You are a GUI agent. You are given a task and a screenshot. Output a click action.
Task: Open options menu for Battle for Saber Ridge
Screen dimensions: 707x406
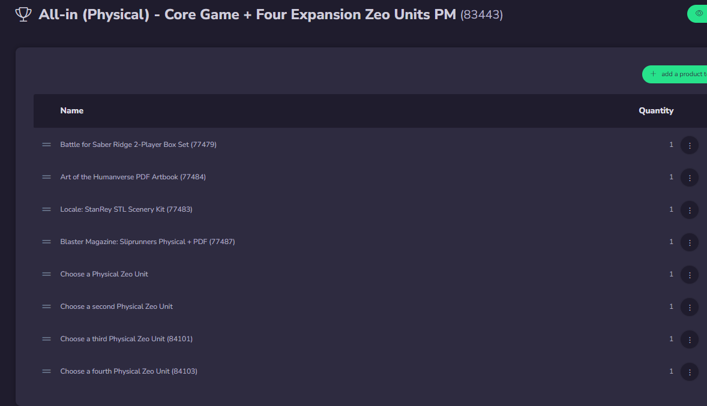tap(690, 145)
